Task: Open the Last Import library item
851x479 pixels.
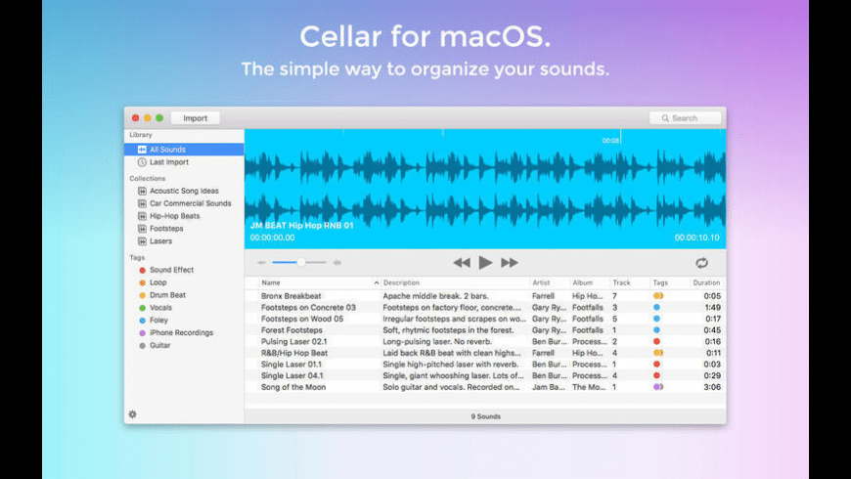Action: pos(168,162)
